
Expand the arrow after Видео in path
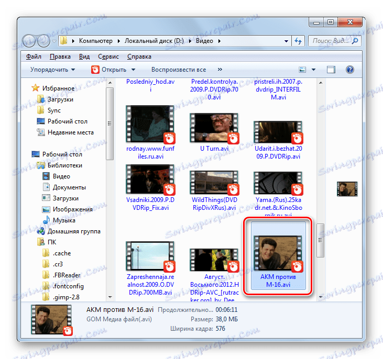pyautogui.click(x=220, y=41)
